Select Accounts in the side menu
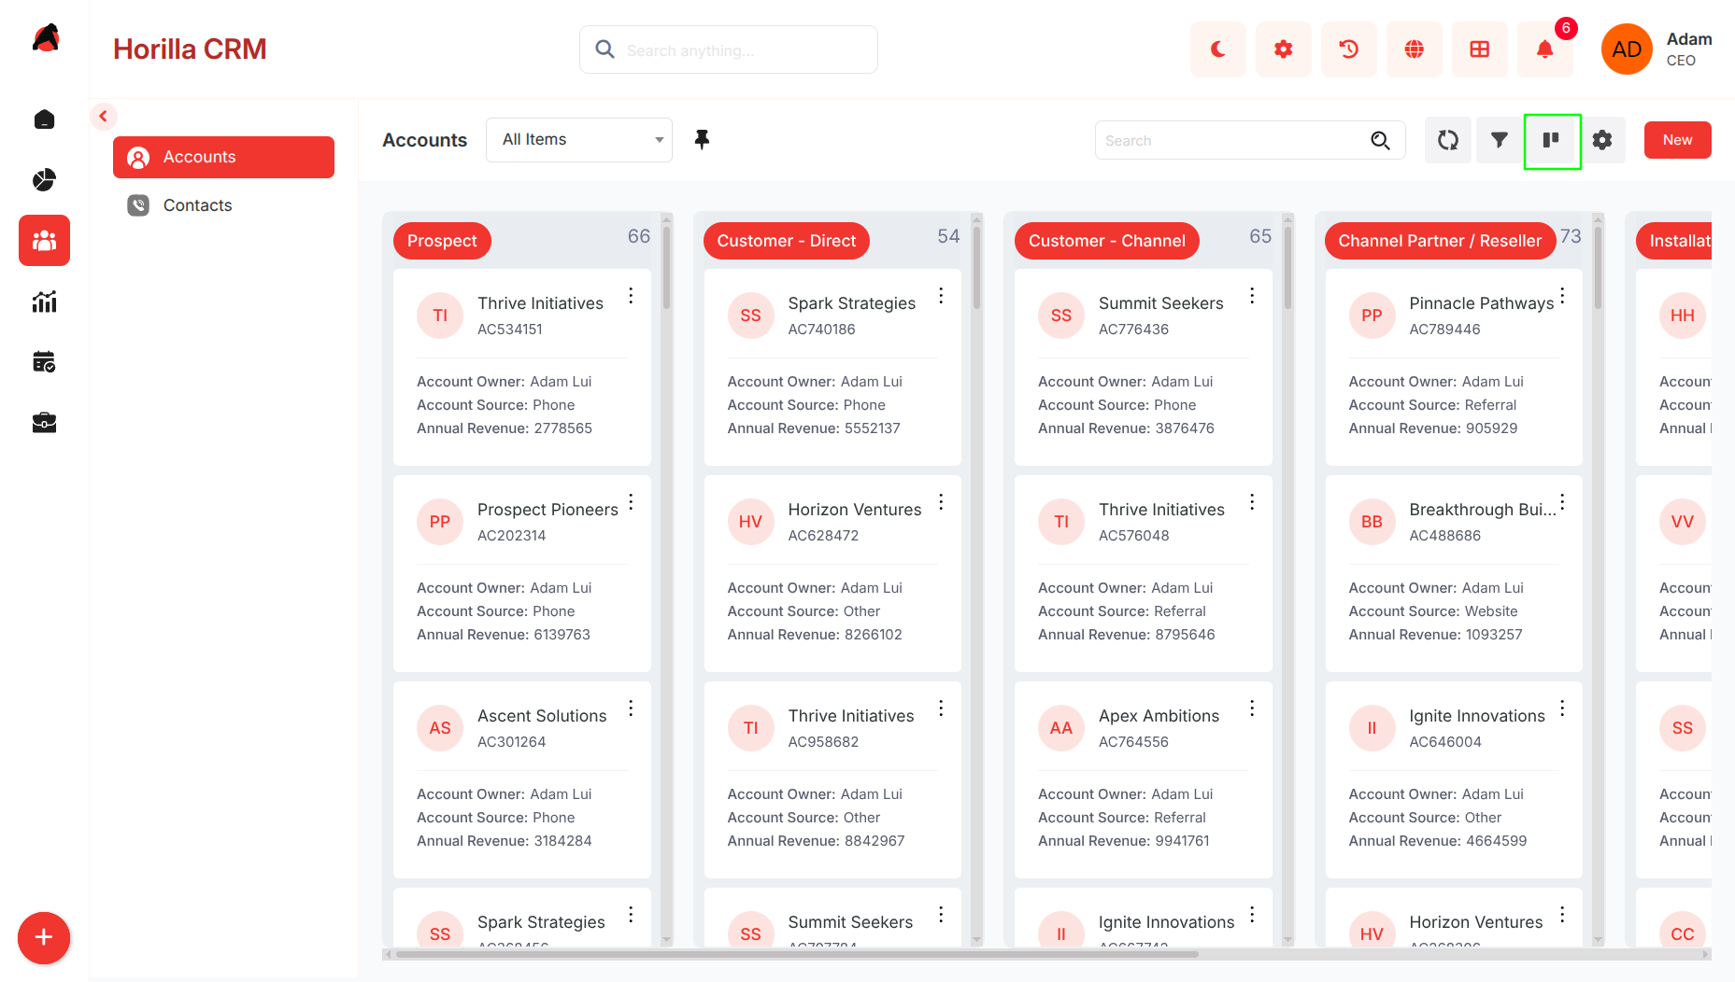This screenshot has height=982, width=1735. [x=223, y=157]
